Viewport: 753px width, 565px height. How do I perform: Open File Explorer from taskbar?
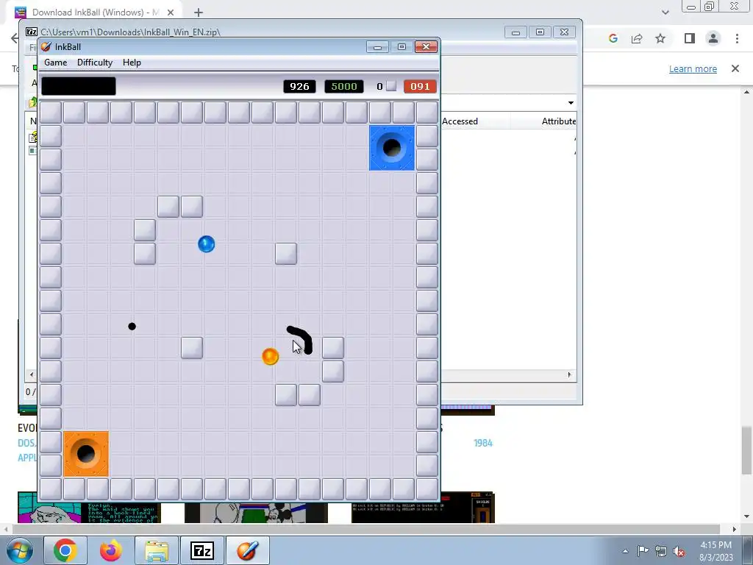coord(157,550)
